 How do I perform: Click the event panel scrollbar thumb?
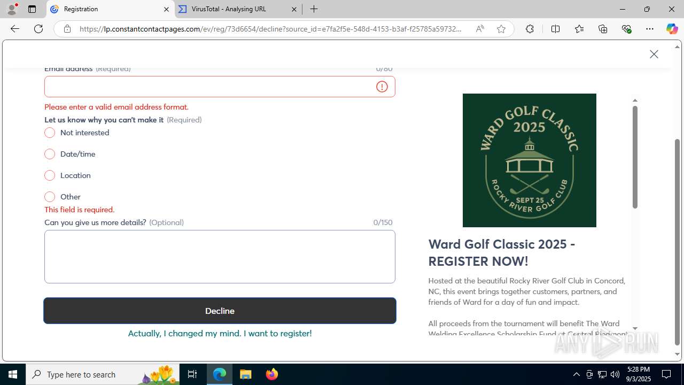(x=635, y=157)
